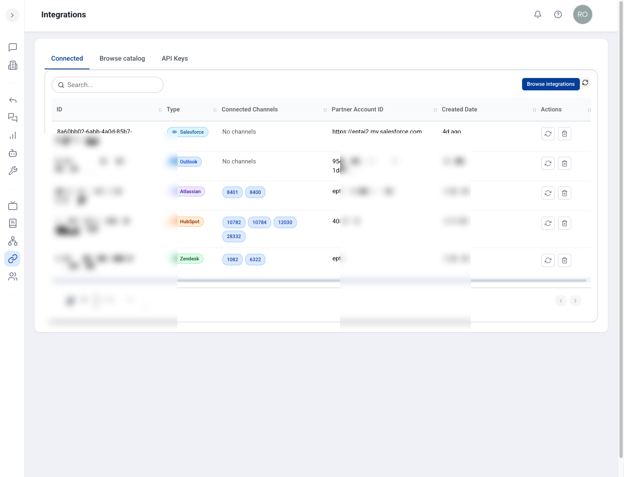Click the reply arrow icon in sidebar

[x=13, y=100]
